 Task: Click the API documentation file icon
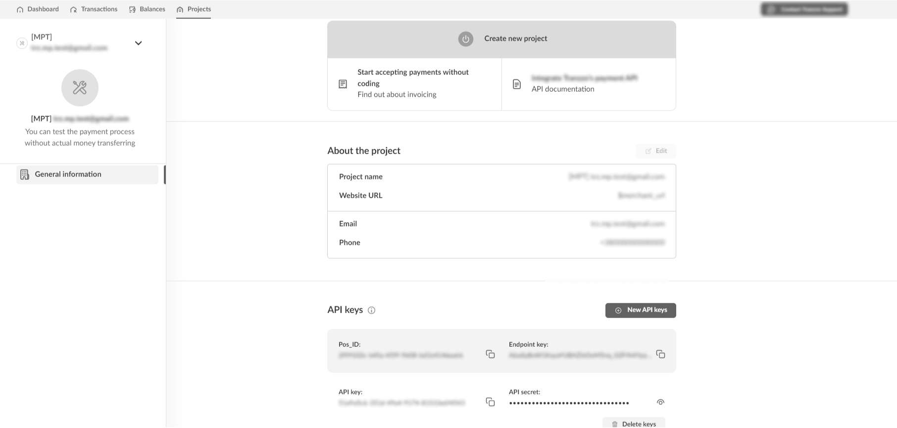tap(517, 84)
